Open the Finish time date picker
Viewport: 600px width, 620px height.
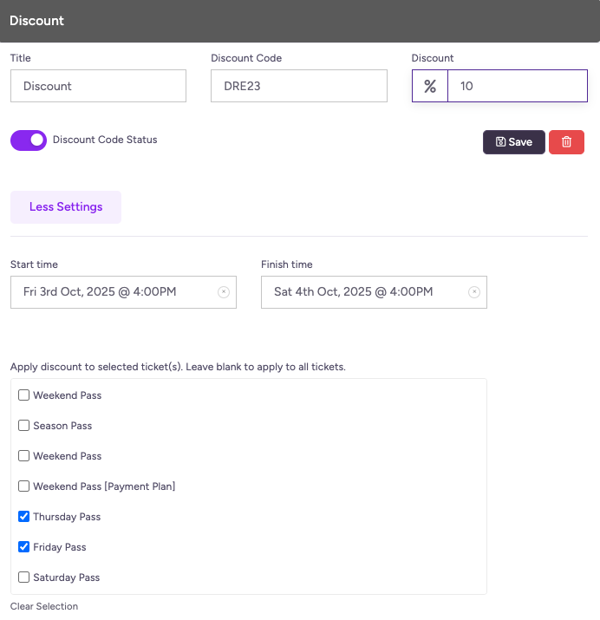click(x=364, y=292)
